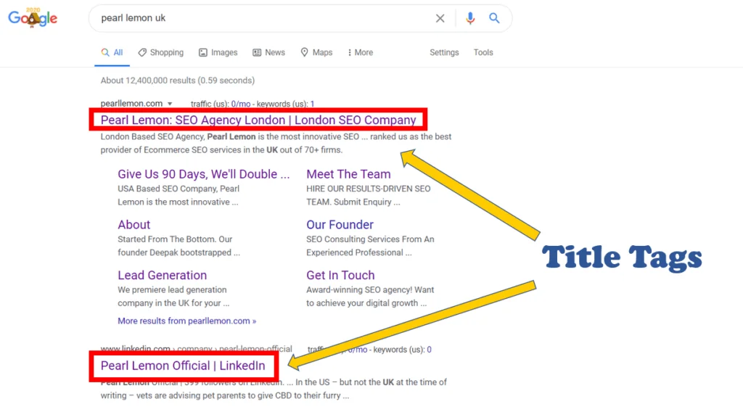The height and width of the screenshot is (412, 743).
Task: Click the USA Based SEO Company snippet
Action: pyautogui.click(x=178, y=195)
